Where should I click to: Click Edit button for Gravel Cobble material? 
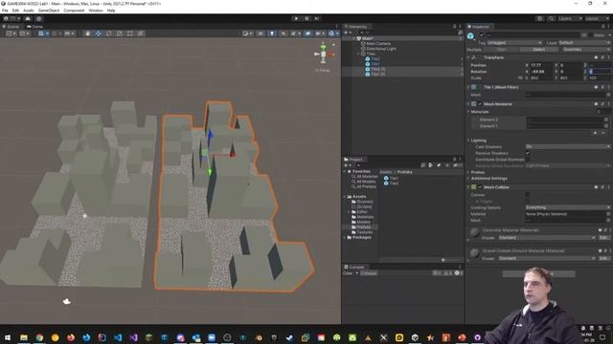point(604,258)
